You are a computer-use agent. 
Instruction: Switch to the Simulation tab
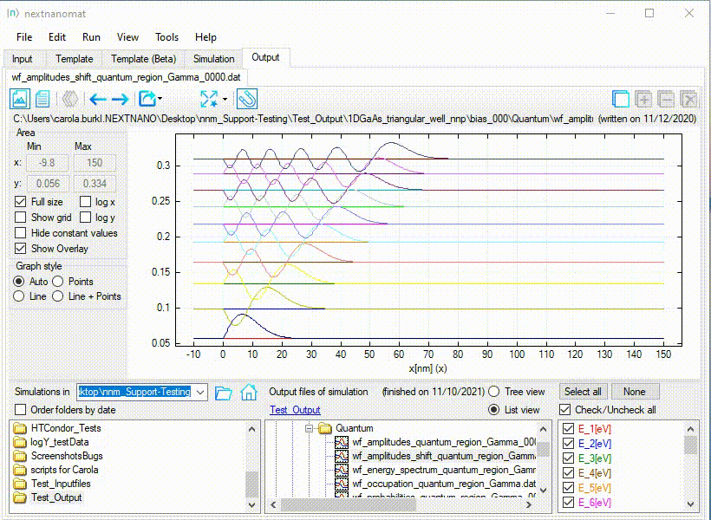(213, 59)
